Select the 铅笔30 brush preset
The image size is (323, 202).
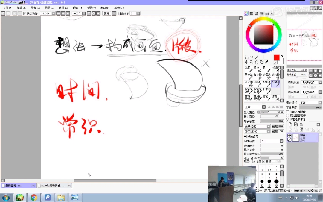point(275,83)
